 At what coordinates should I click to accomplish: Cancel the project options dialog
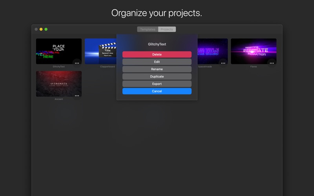[157, 91]
